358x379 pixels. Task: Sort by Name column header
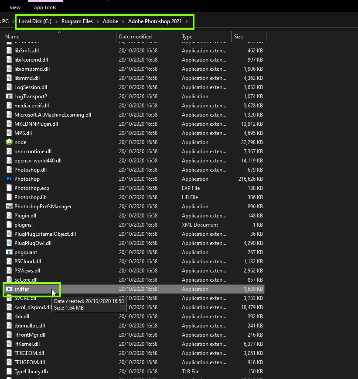tap(12, 37)
